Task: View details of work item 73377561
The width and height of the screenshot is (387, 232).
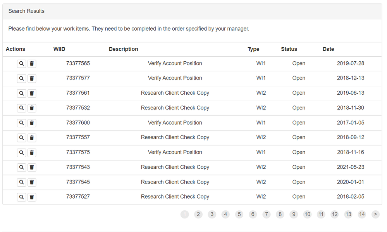Action: pos(22,93)
